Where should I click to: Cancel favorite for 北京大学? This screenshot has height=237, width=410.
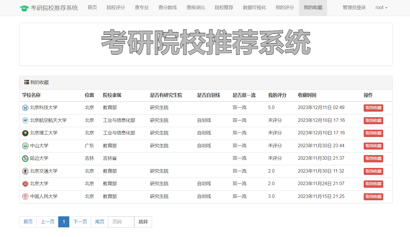click(x=373, y=184)
